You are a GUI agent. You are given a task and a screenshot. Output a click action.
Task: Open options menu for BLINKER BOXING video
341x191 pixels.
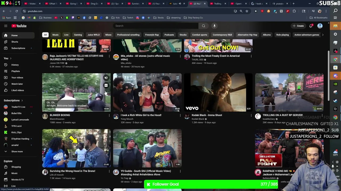109,115
